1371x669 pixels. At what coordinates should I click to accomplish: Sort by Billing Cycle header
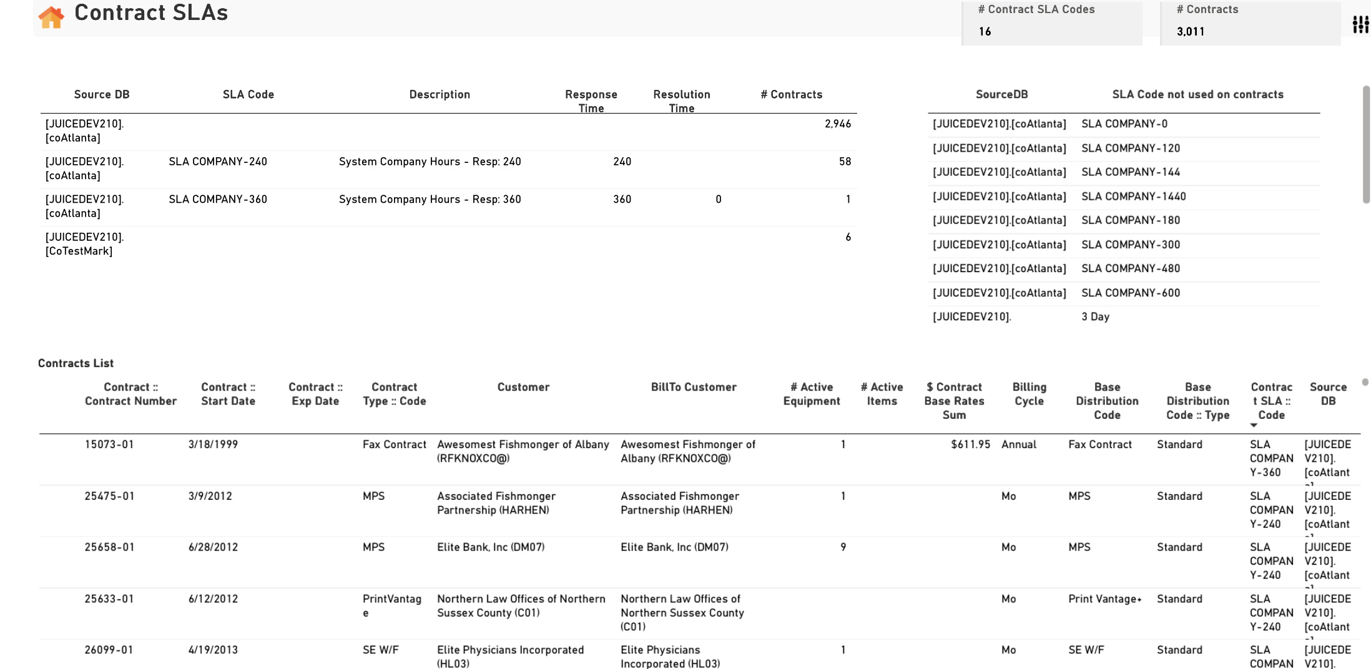(x=1029, y=394)
